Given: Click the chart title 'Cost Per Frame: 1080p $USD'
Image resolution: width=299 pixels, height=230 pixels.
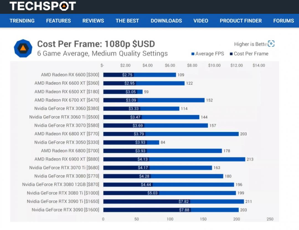Looking at the screenshot, I should pos(96,44).
